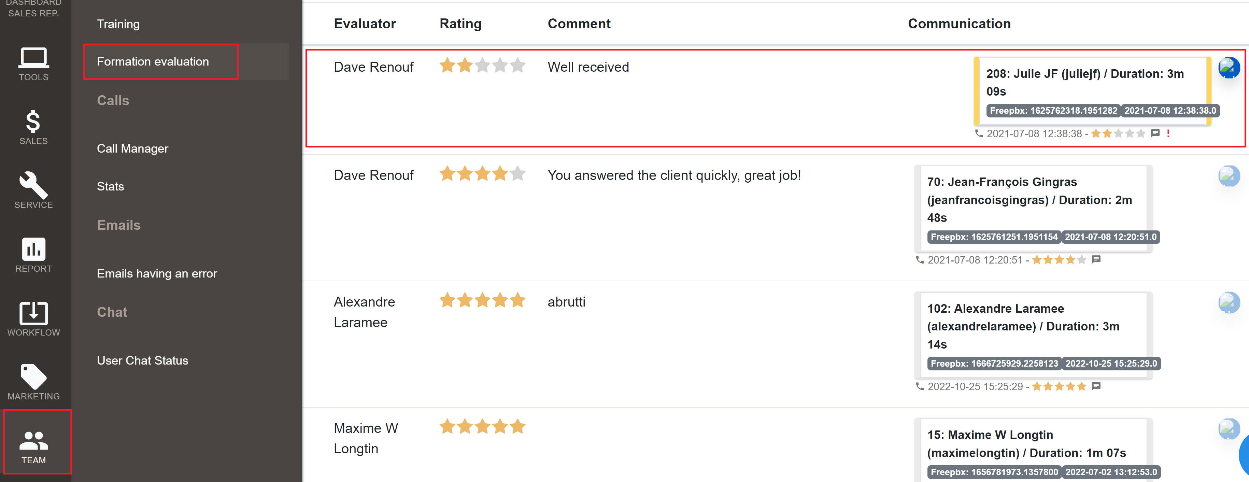Click avatar icon beside Jean-François Gingras call
Screen dimensions: 1249x482
pyautogui.click(x=1229, y=176)
